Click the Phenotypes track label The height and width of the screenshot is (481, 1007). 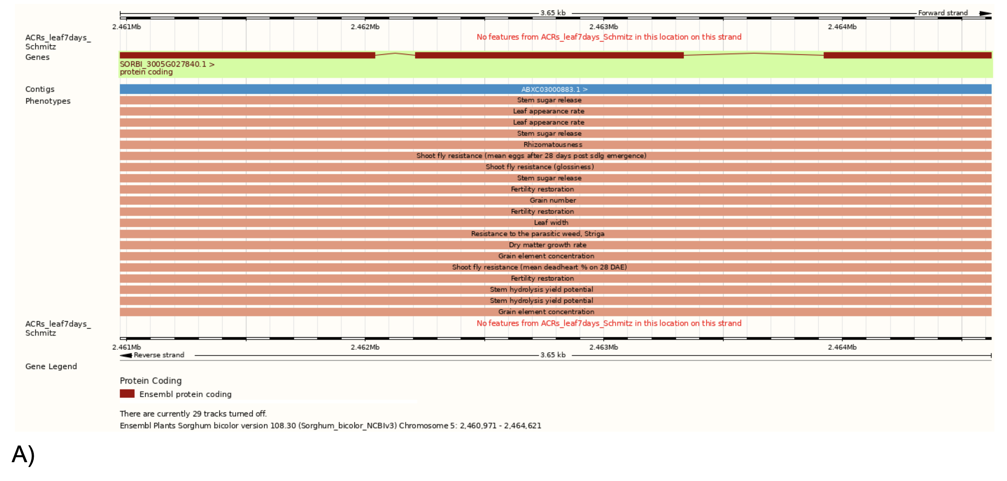tap(48, 101)
